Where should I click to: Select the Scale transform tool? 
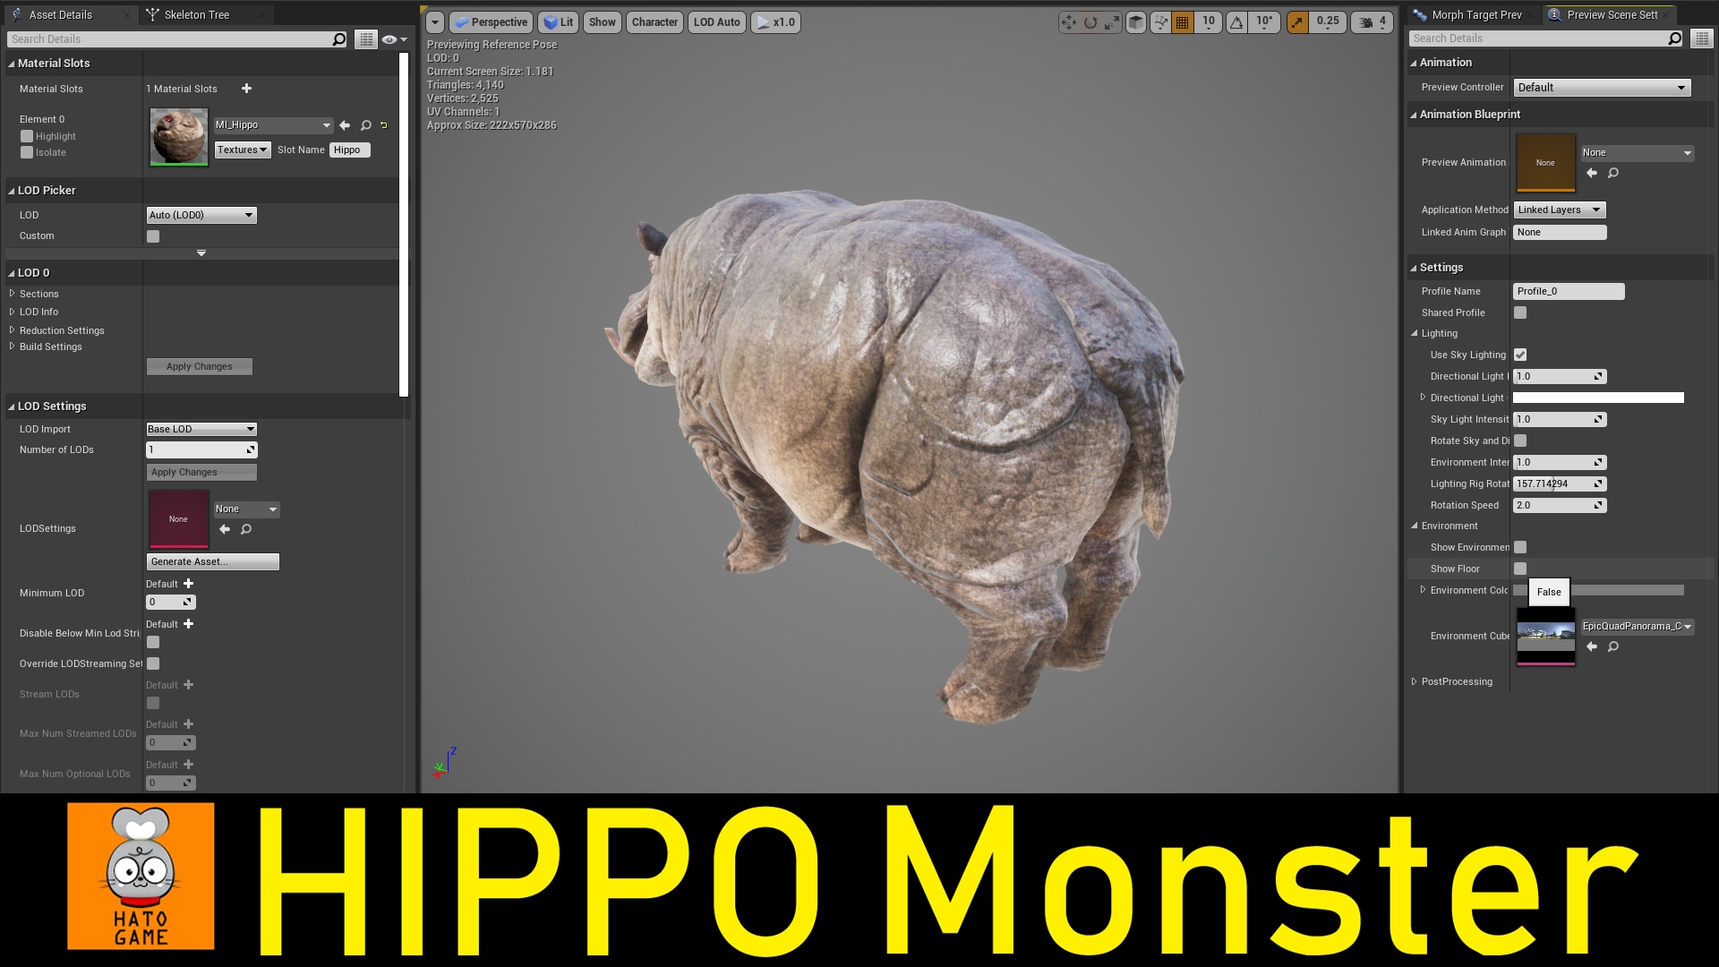1112,22
